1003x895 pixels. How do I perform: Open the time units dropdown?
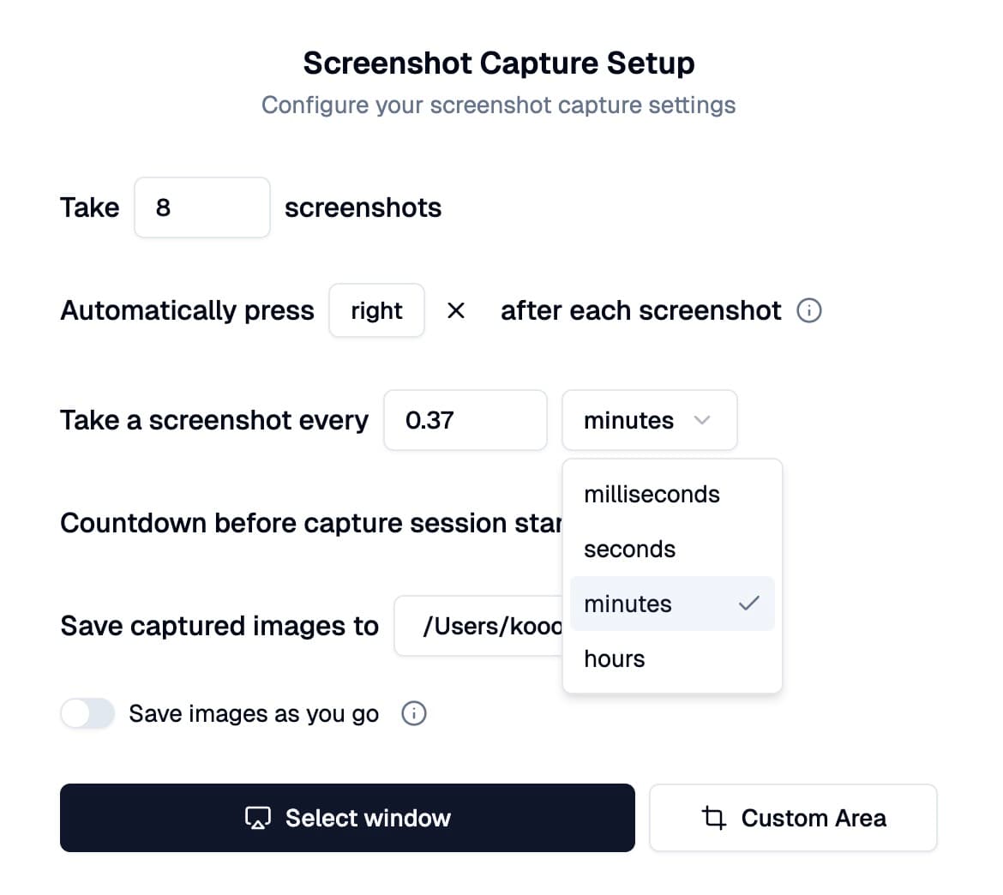[x=649, y=420]
